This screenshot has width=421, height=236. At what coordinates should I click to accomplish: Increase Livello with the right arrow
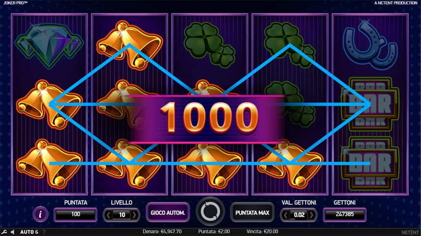pyautogui.click(x=135, y=215)
